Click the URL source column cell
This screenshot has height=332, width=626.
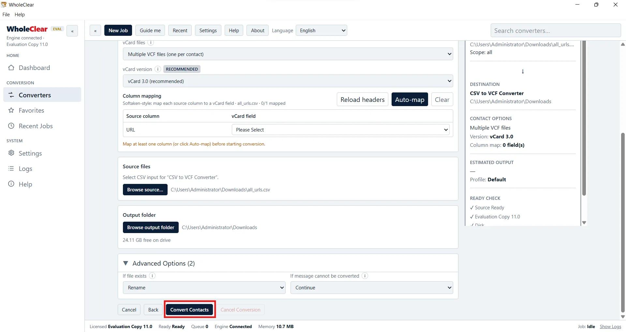pyautogui.click(x=130, y=130)
